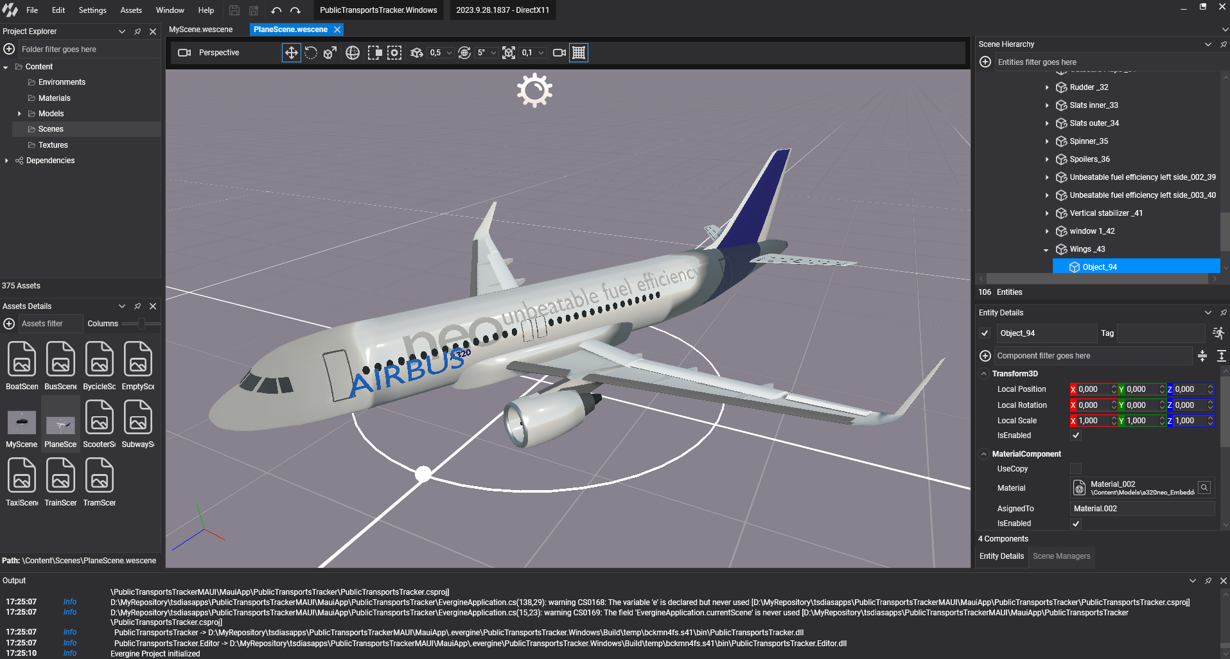The height and width of the screenshot is (659, 1230).
Task: Switch to Scene Managers tab
Action: tap(1061, 556)
